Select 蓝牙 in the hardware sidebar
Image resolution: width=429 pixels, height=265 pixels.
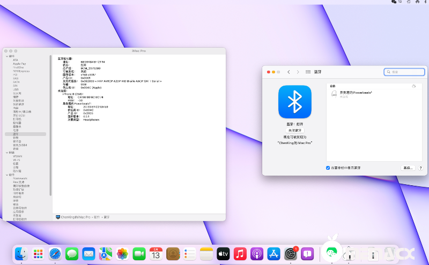[16, 134]
